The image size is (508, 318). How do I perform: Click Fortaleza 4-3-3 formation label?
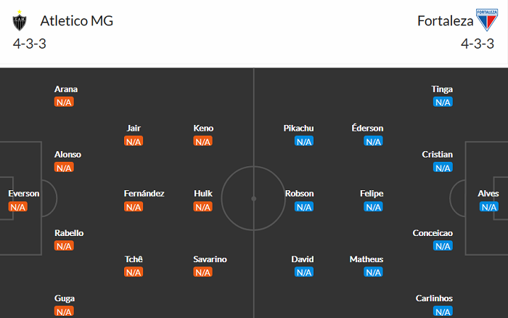478,44
